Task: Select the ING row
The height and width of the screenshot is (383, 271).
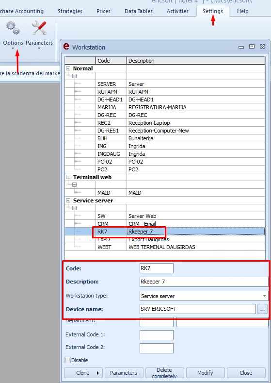Action: [165, 146]
